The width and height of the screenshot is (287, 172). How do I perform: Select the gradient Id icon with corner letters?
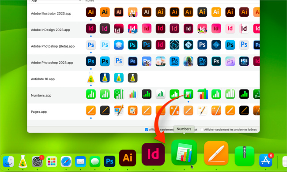tap(119, 29)
